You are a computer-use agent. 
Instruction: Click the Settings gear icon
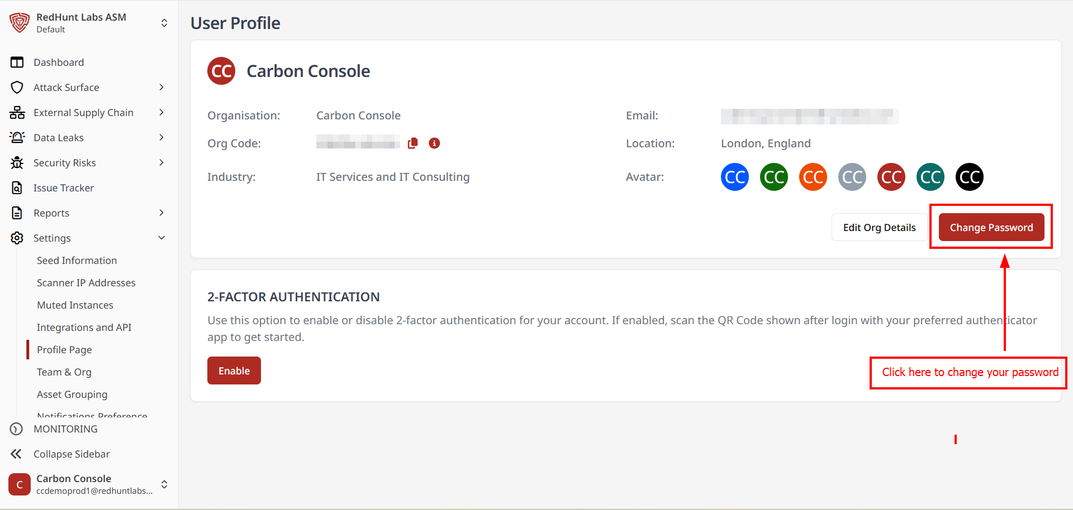click(x=17, y=238)
